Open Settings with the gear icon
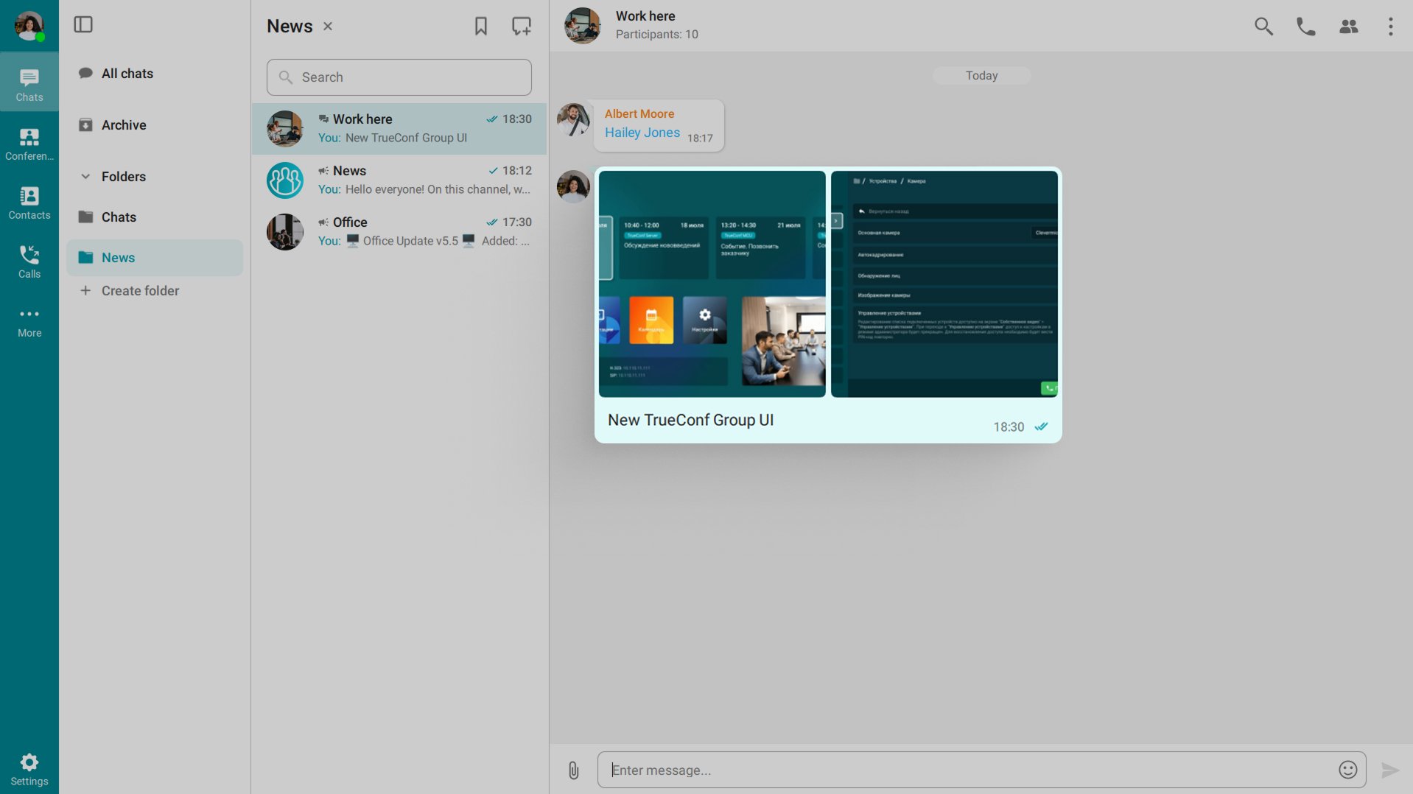 coord(29,770)
